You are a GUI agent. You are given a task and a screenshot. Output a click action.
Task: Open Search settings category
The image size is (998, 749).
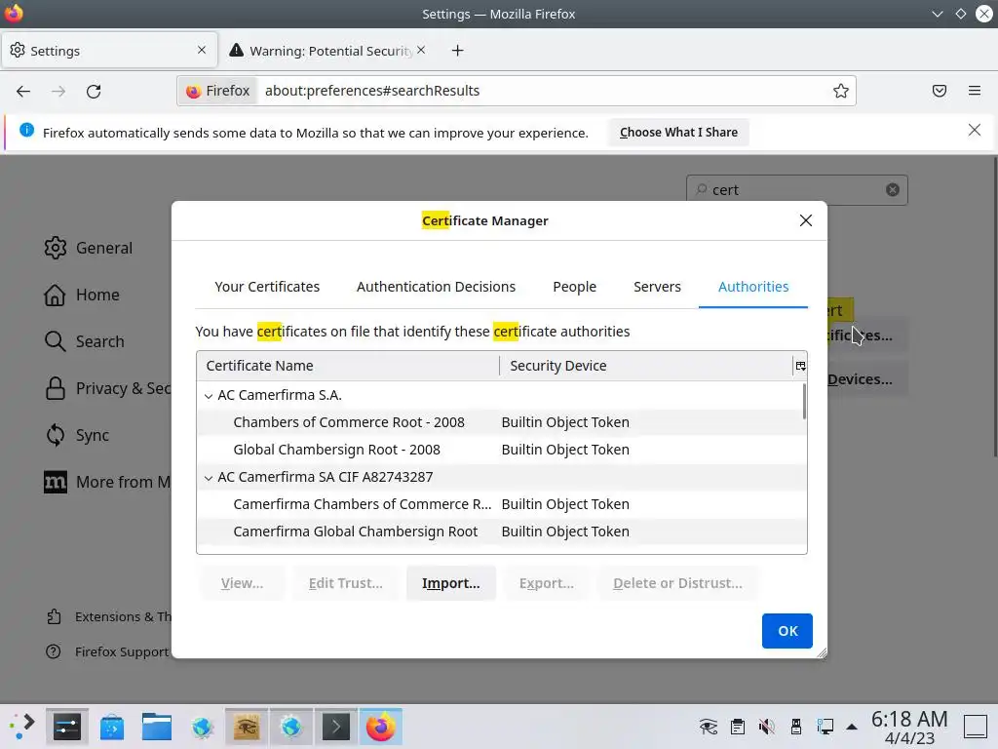tap(84, 341)
